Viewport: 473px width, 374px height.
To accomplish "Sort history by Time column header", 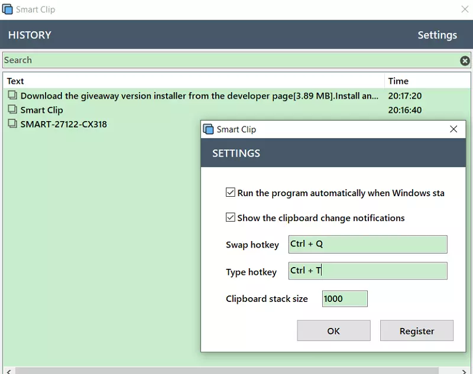I will point(398,81).
